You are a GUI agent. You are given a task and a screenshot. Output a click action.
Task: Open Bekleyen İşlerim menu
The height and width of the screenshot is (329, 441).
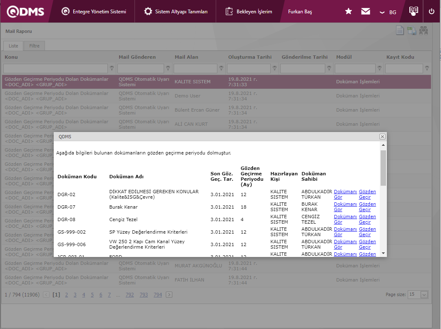pyautogui.click(x=249, y=12)
